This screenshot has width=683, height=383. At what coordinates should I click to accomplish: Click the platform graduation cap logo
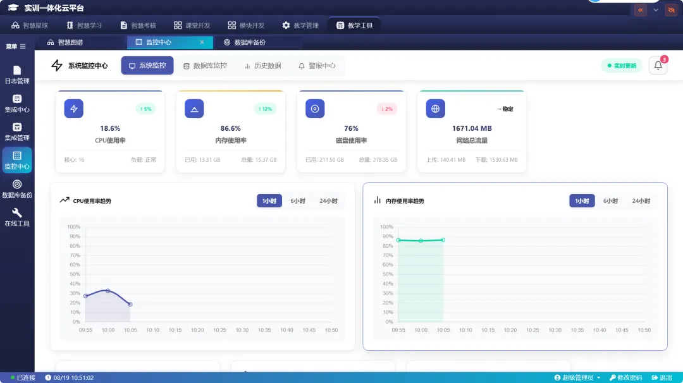[13, 8]
